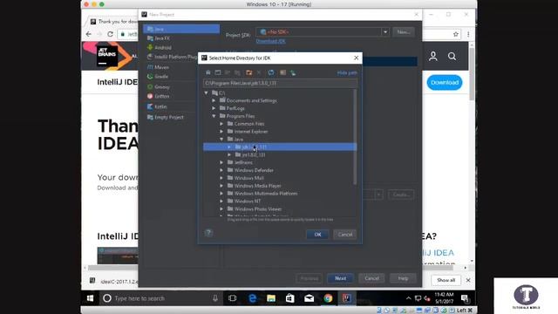Click Cancel in the New Project wizard
This screenshot has width=558, height=314.
click(371, 278)
